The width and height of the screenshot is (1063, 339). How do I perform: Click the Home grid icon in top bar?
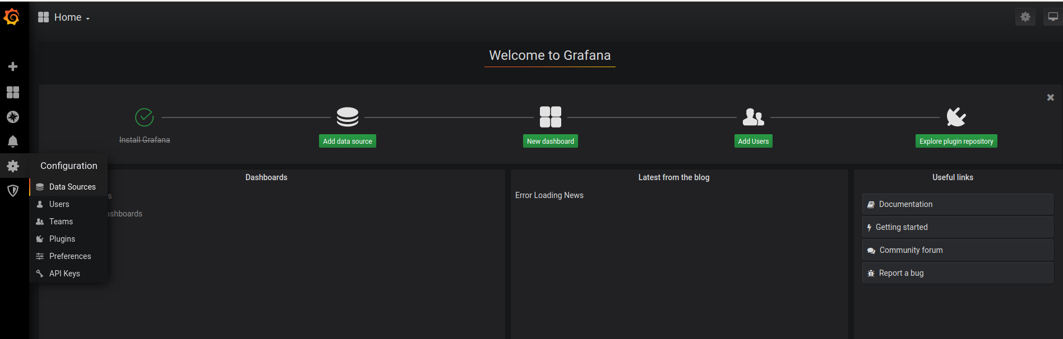pos(43,17)
